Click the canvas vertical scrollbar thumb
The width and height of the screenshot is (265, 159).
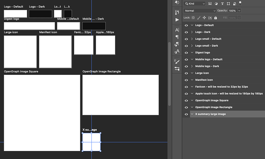click(169, 74)
